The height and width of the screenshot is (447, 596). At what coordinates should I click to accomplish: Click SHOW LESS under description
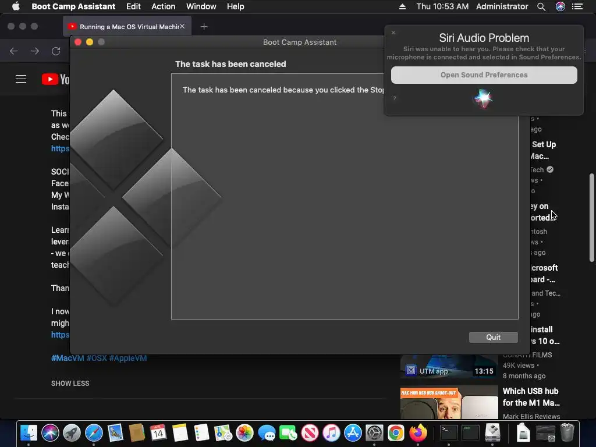[70, 384]
